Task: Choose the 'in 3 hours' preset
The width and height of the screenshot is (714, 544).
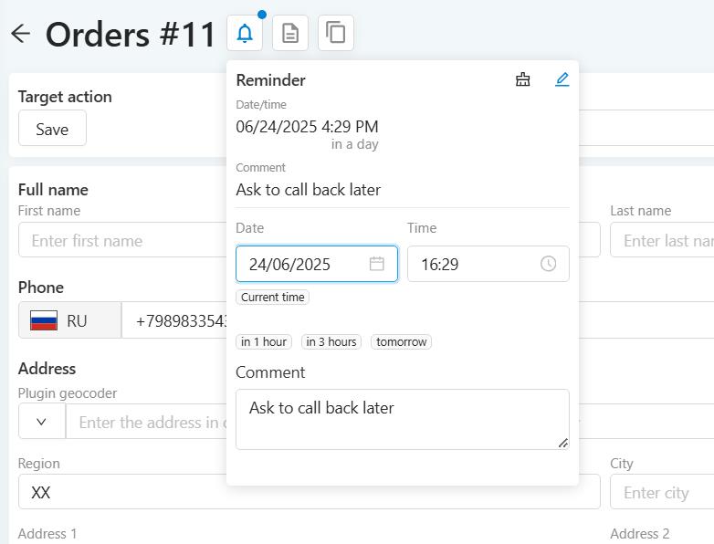Action: [331, 341]
